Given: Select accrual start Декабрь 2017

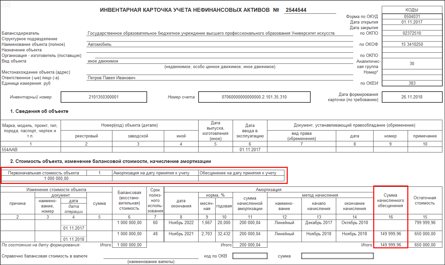Looking at the screenshot, I should tap(319, 223).
